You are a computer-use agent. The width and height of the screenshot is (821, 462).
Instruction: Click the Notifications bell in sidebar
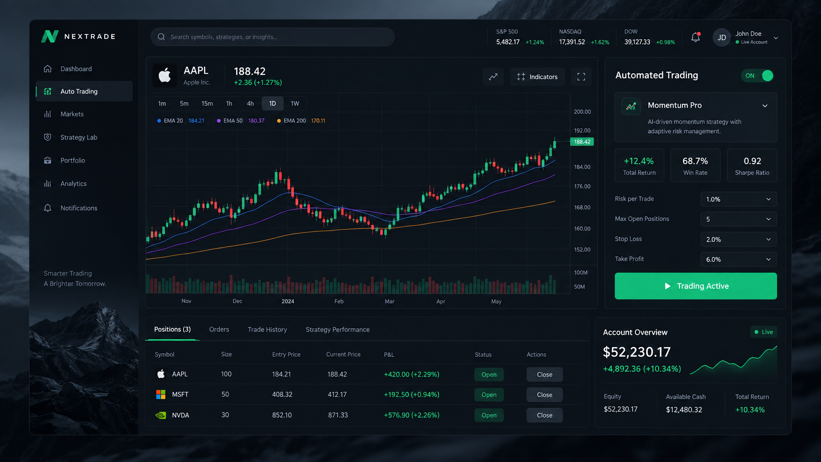[48, 208]
